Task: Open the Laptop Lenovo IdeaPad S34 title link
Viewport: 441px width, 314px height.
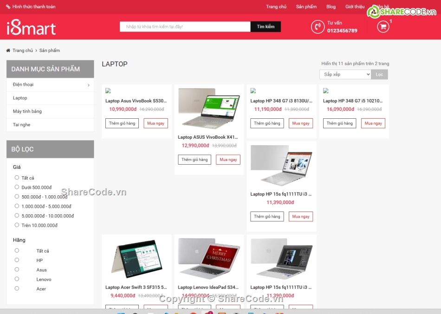Action: (x=208, y=287)
